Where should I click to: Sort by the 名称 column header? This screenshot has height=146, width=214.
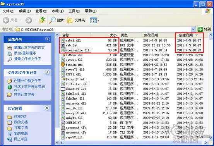(75, 35)
